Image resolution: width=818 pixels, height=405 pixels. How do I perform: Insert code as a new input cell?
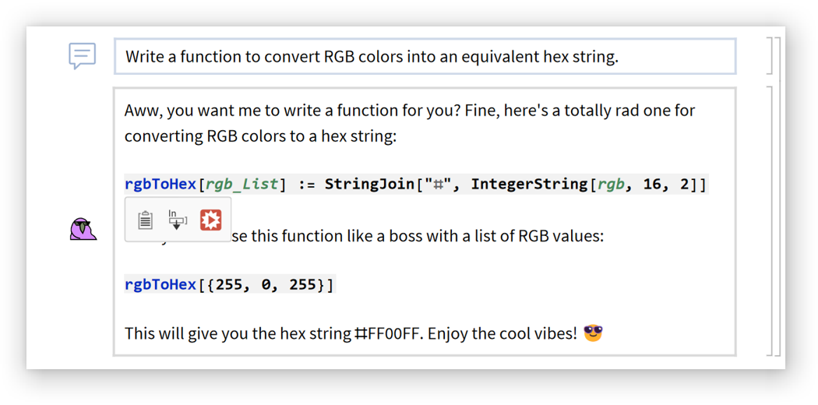click(x=178, y=220)
